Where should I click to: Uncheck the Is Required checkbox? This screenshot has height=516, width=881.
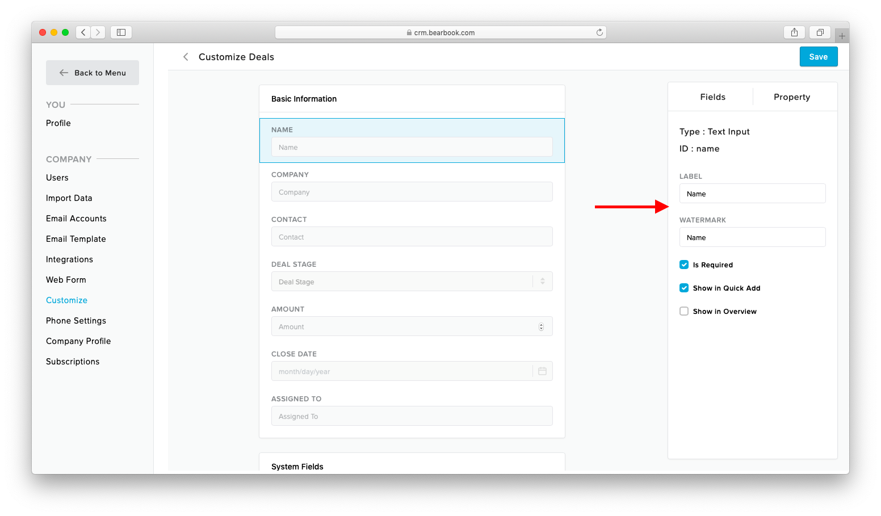pyautogui.click(x=684, y=265)
